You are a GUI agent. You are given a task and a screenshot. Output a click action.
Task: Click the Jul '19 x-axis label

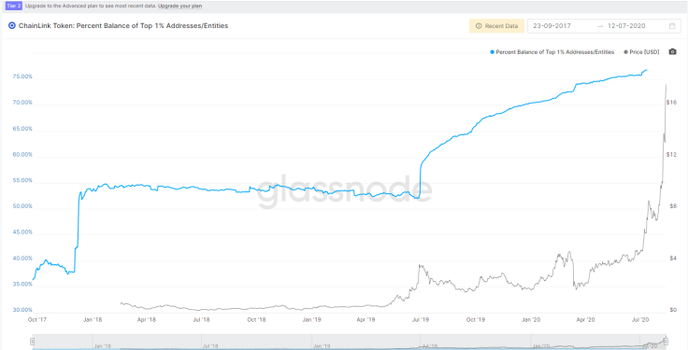click(421, 320)
